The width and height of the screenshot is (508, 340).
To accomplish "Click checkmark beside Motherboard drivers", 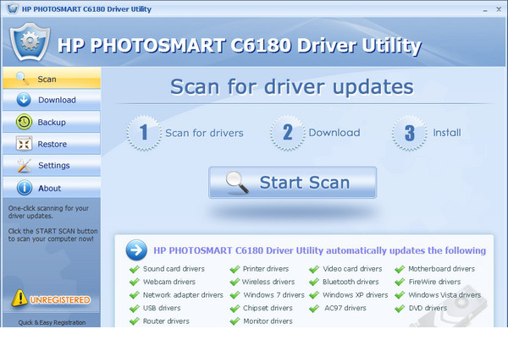I will coord(400,269).
